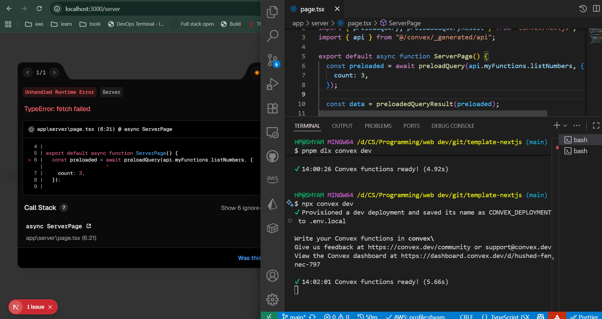602x319 pixels.
Task: Click the browser address bar URL
Action: tap(93, 9)
